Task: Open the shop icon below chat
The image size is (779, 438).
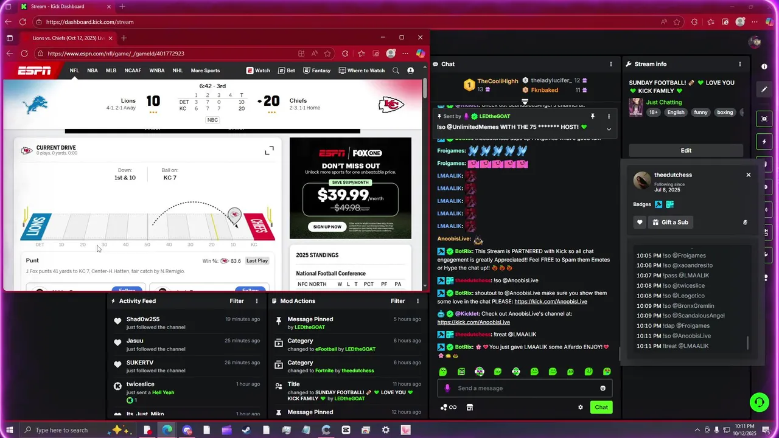Action: pos(470,408)
